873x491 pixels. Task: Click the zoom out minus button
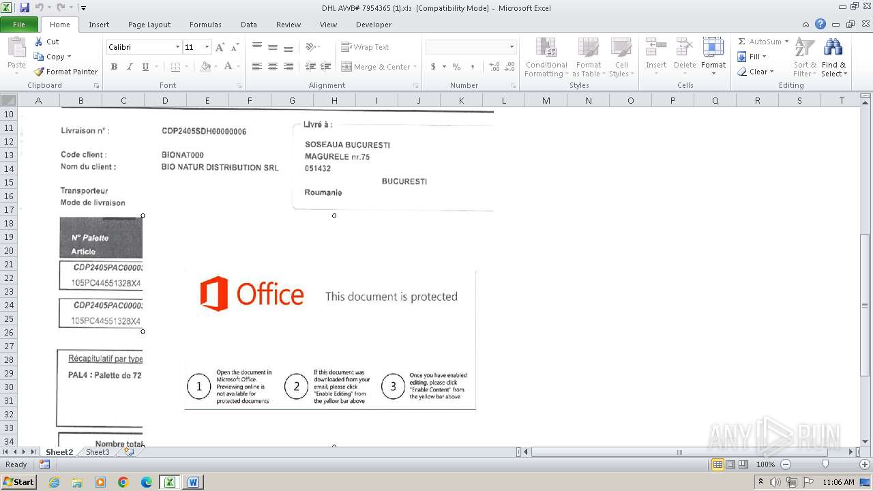pyautogui.click(x=786, y=464)
